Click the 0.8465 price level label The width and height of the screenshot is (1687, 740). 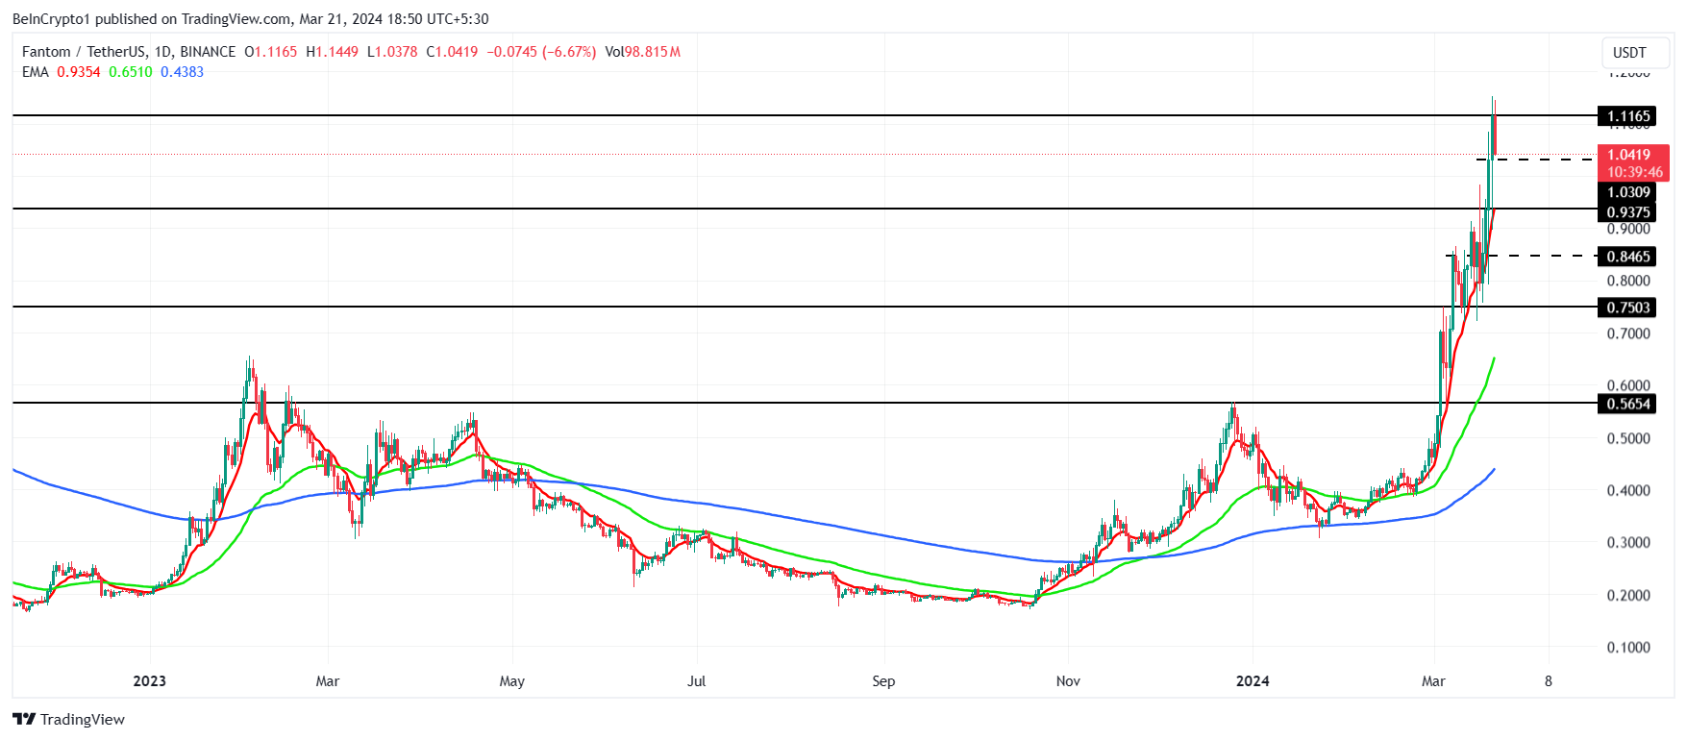tap(1626, 257)
